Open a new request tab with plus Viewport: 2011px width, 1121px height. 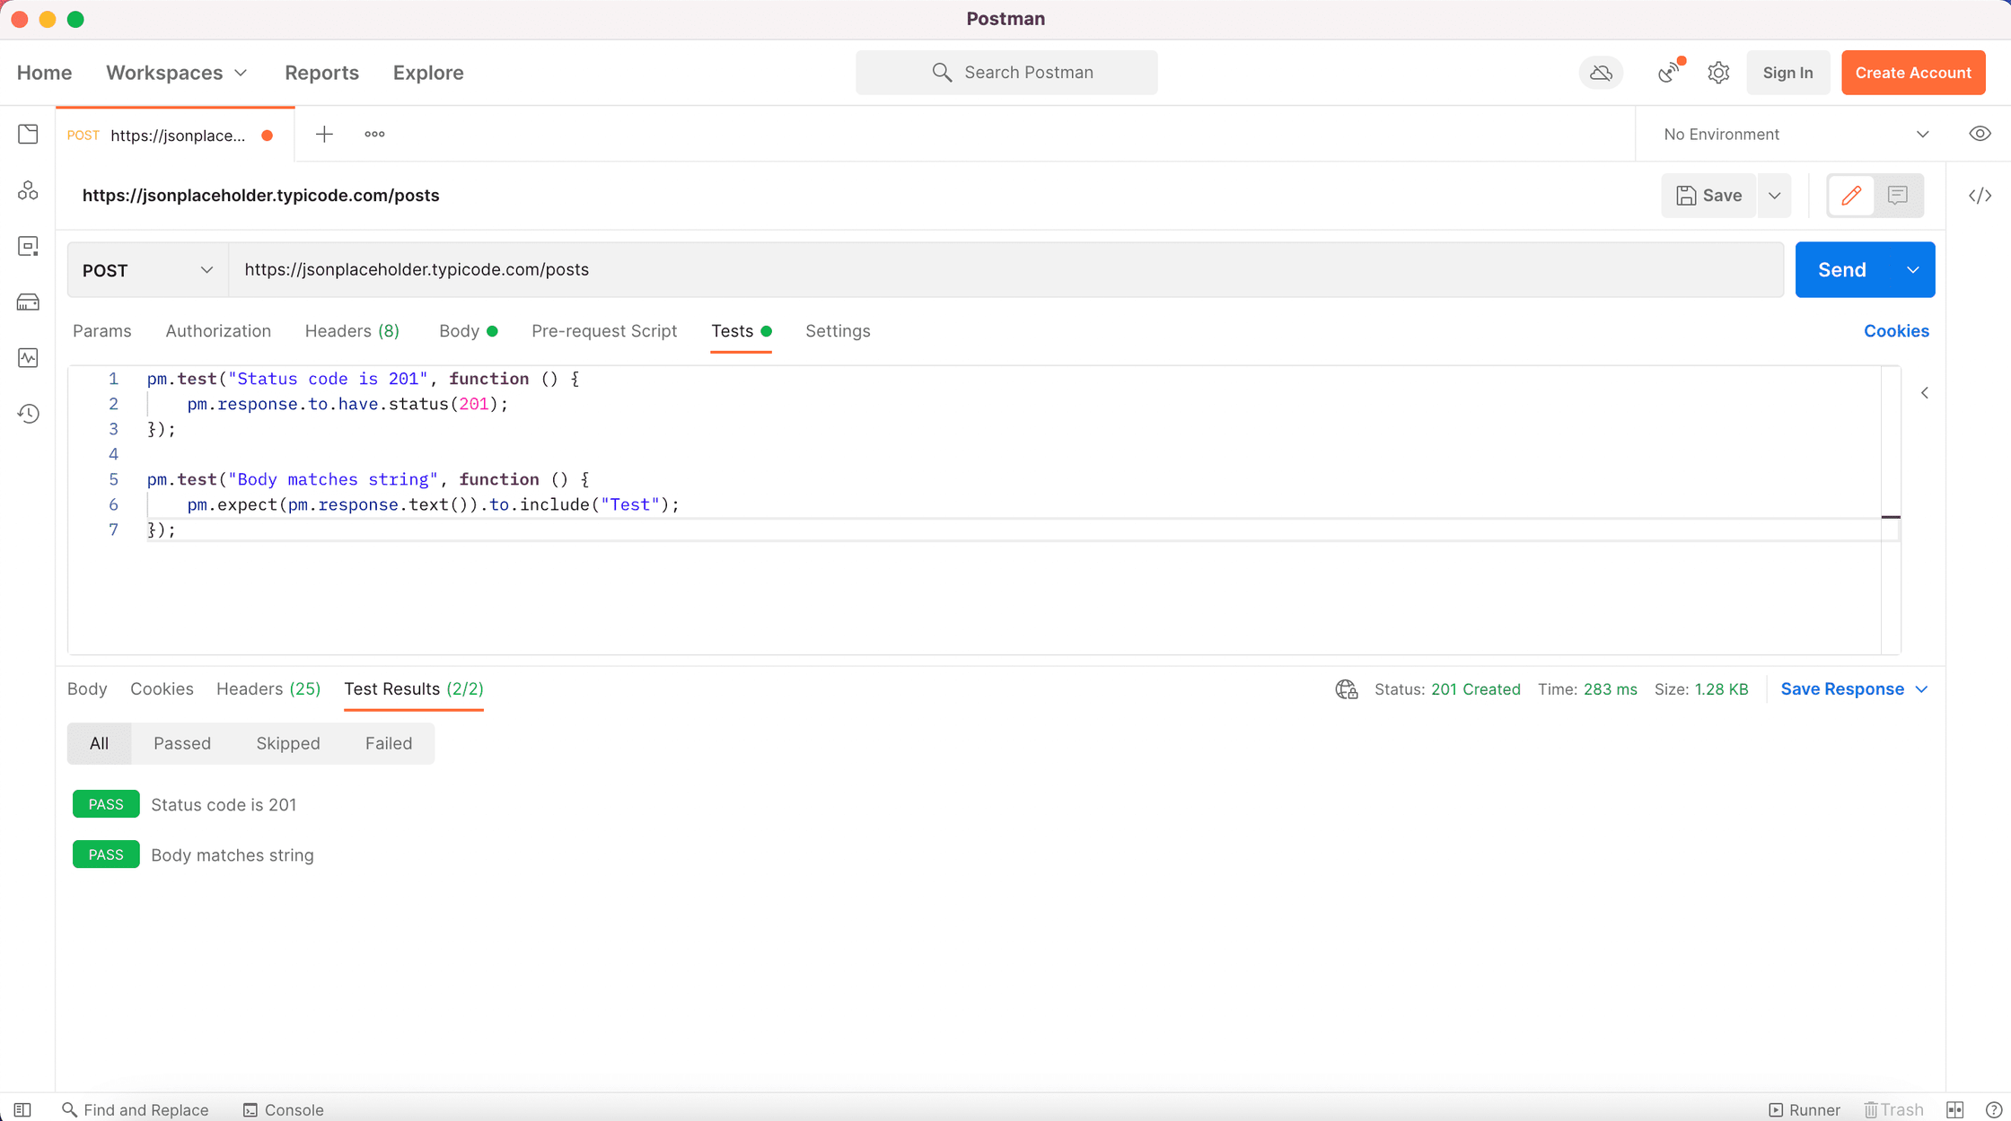324,134
